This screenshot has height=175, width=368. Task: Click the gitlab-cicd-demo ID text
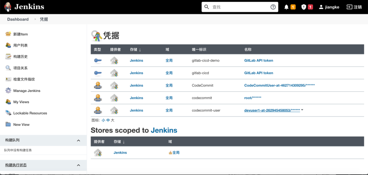pyautogui.click(x=205, y=60)
